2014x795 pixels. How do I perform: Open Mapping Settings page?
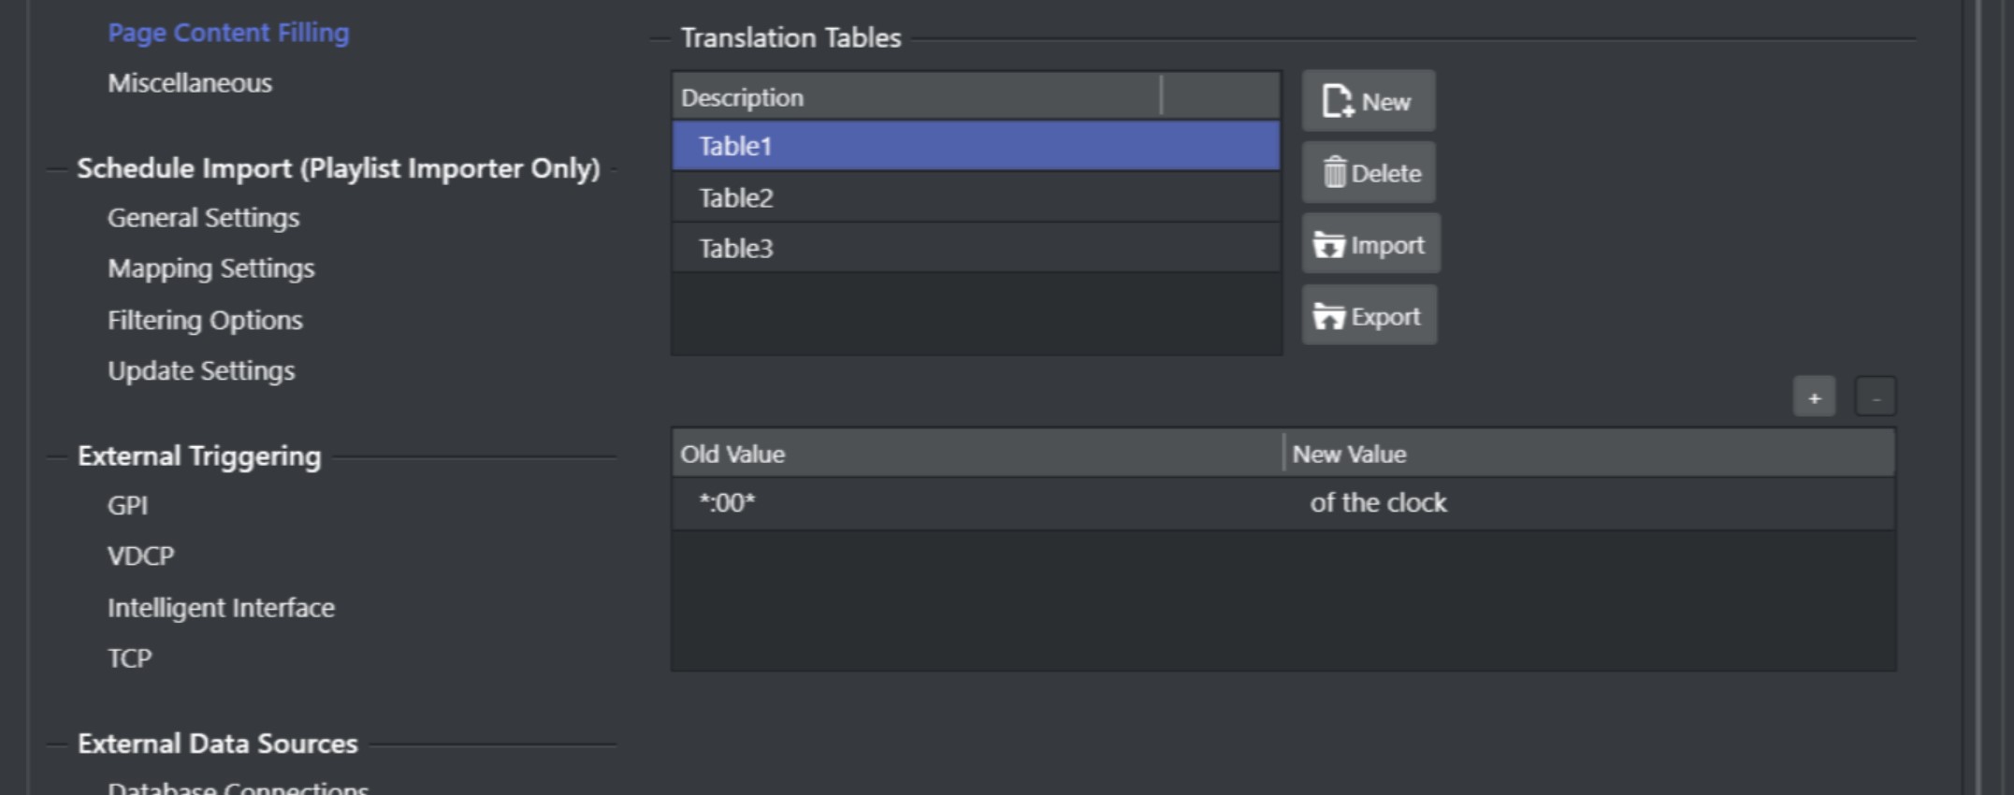tap(210, 268)
